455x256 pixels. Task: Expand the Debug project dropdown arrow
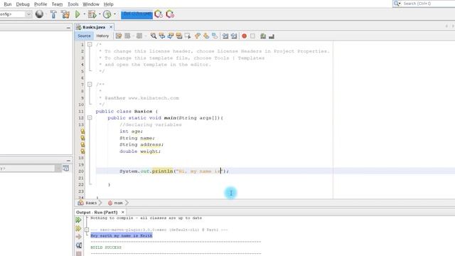pos(100,14)
